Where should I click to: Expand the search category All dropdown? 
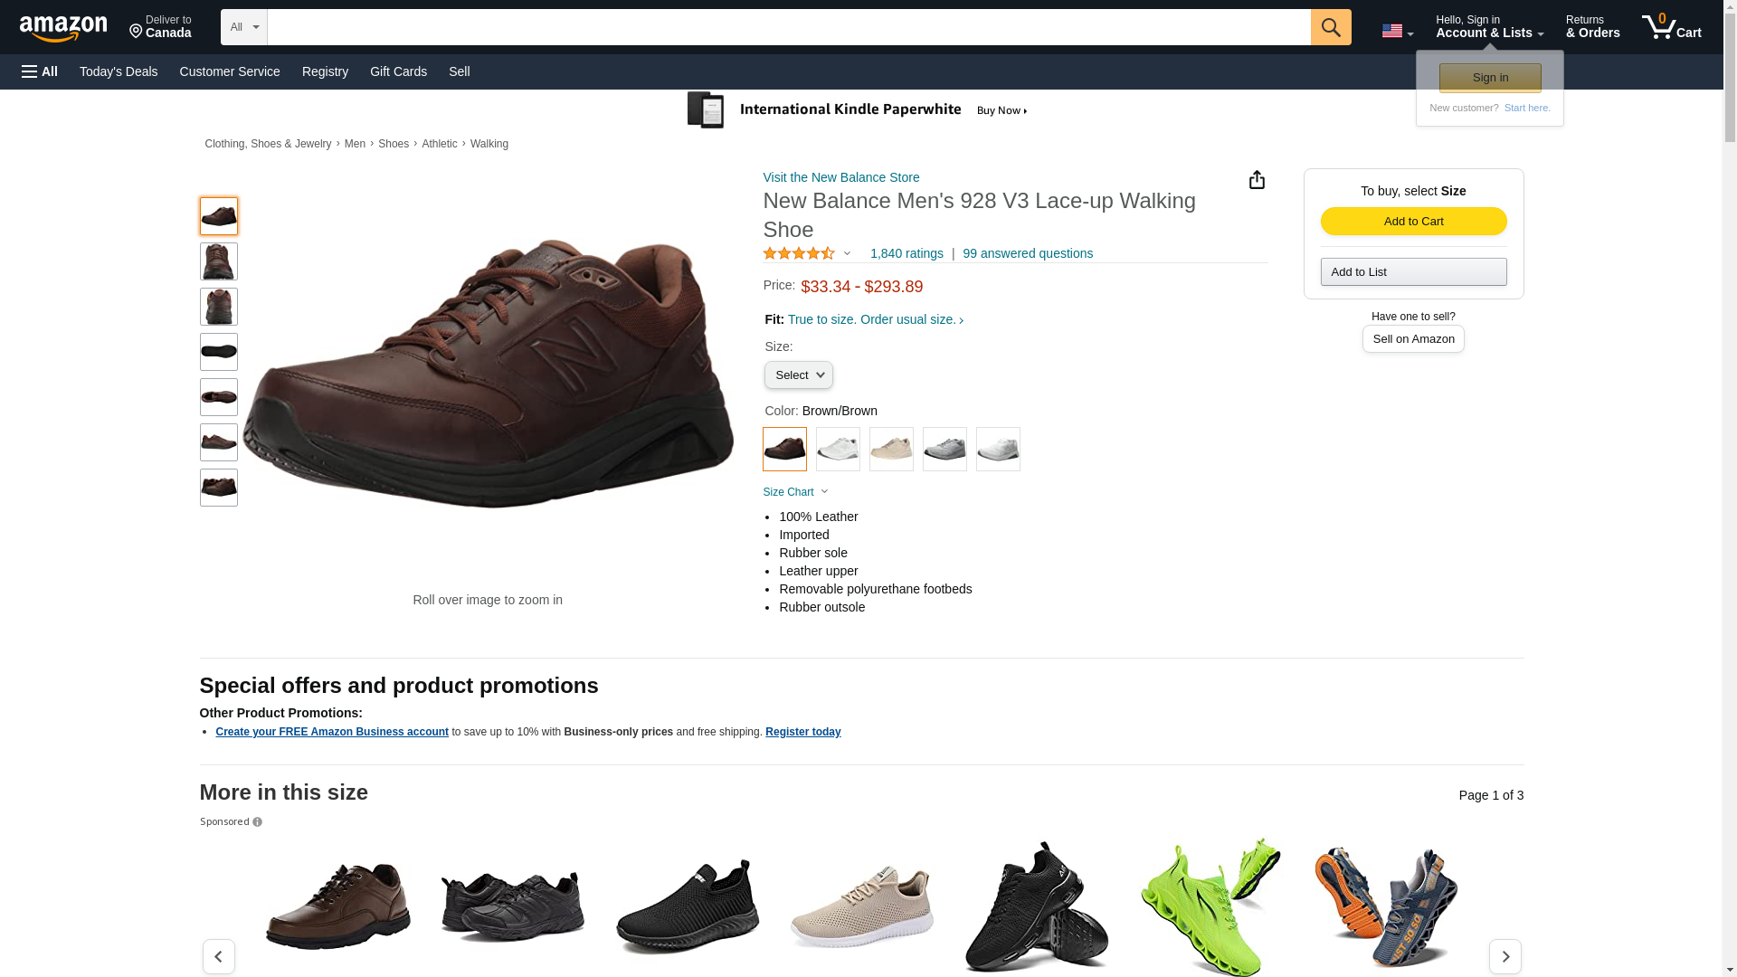[x=243, y=27]
